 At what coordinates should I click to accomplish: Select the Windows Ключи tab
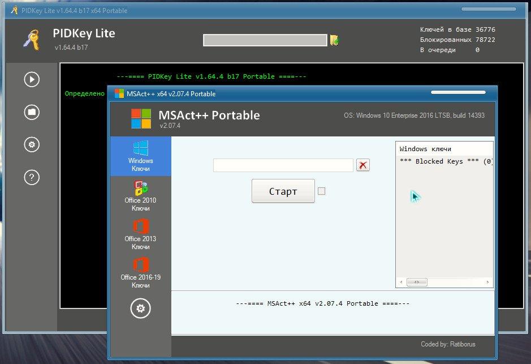click(141, 156)
